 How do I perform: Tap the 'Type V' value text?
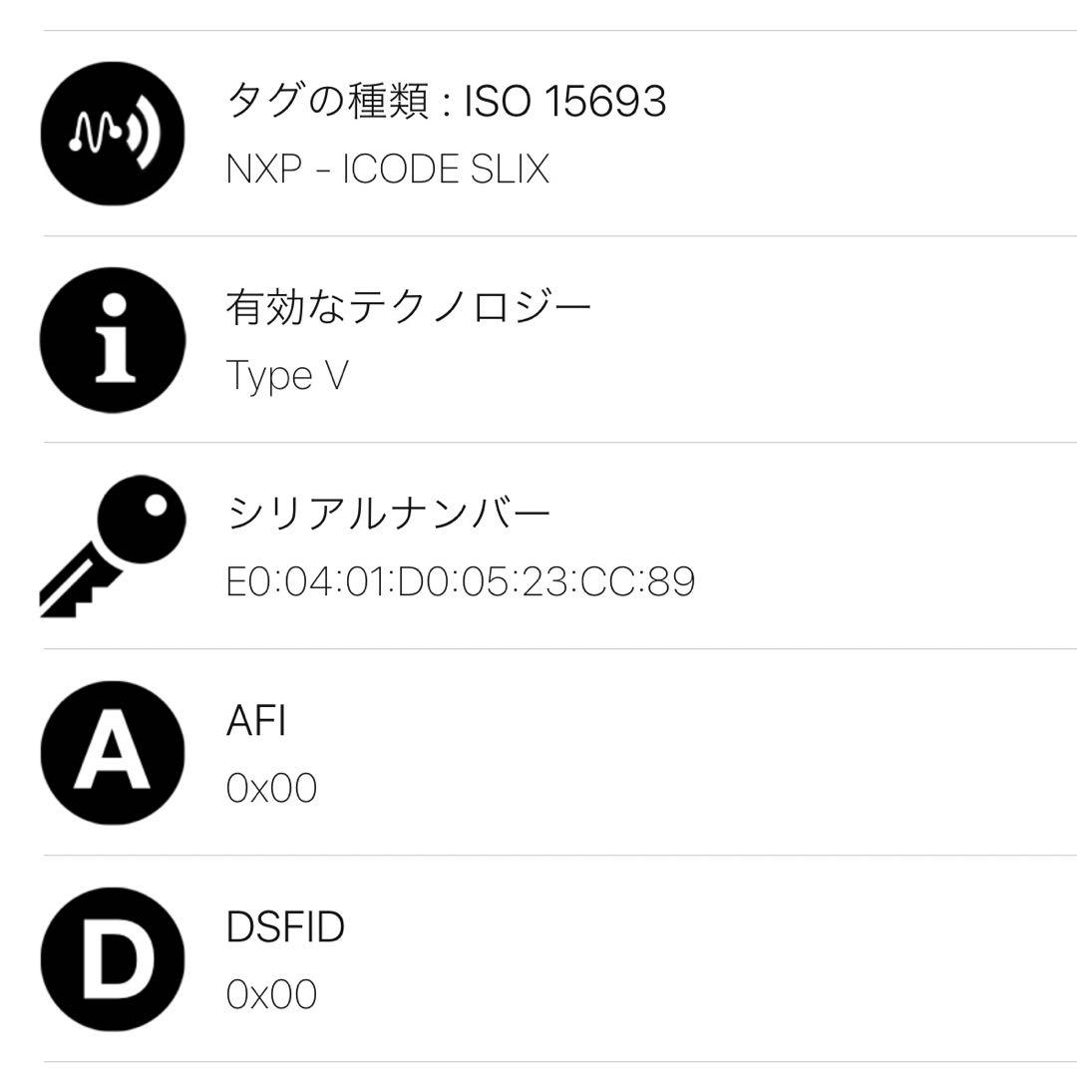click(287, 376)
